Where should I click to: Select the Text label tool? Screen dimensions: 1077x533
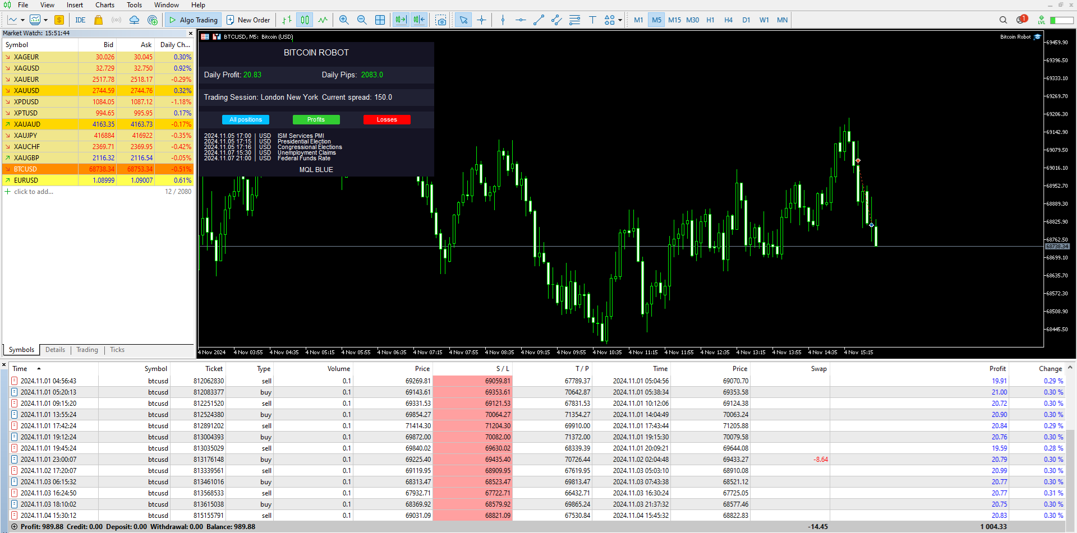point(592,20)
